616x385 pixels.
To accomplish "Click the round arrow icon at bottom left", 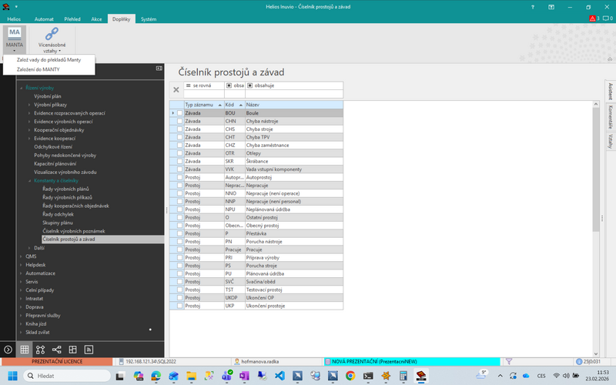I will point(8,350).
